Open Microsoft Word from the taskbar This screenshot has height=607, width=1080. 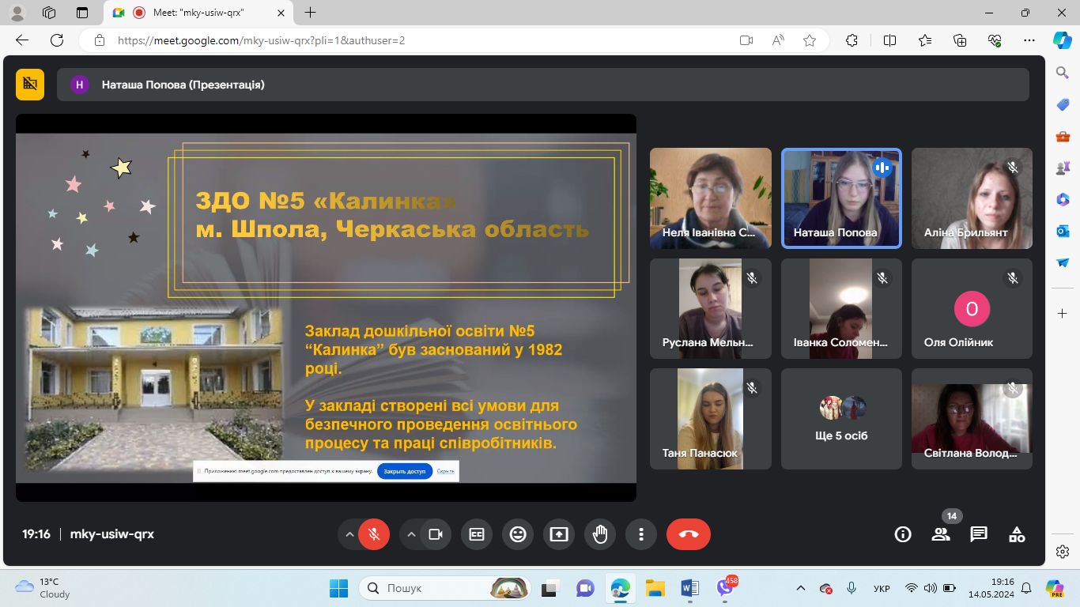click(689, 588)
